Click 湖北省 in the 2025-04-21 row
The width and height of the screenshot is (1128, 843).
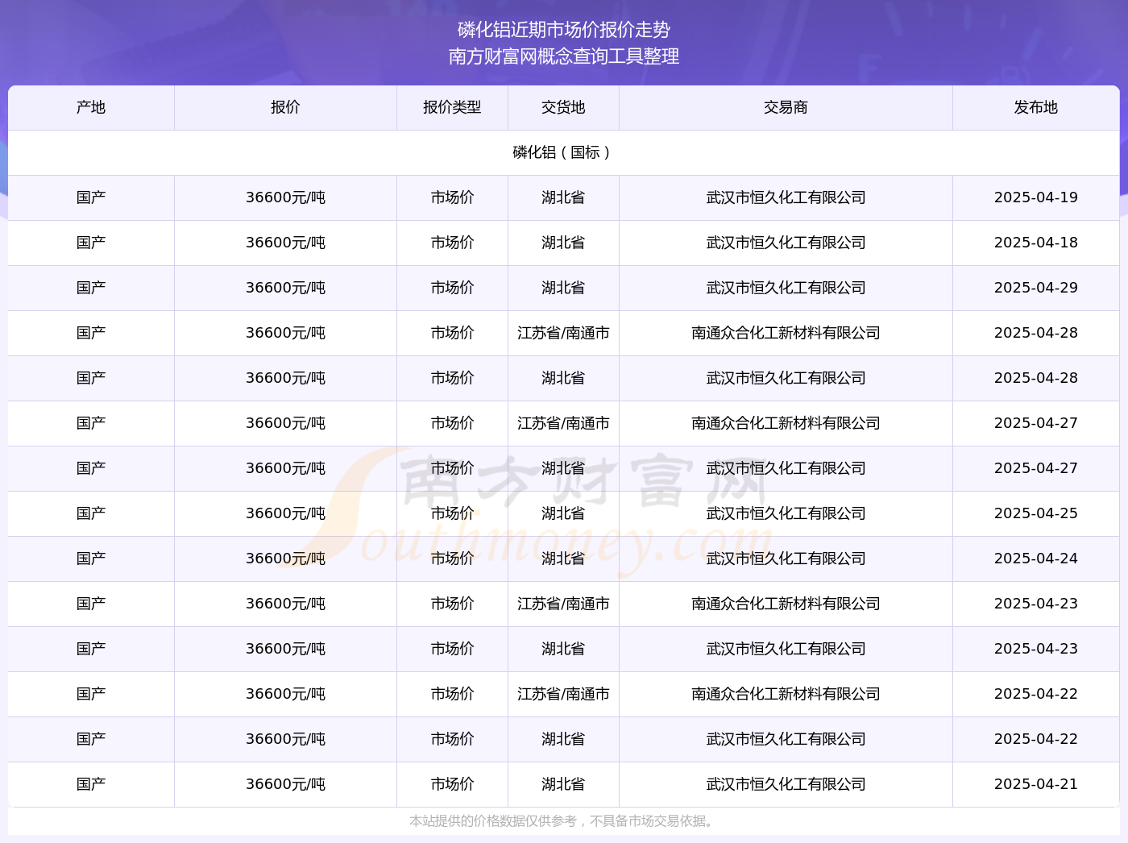pos(563,784)
